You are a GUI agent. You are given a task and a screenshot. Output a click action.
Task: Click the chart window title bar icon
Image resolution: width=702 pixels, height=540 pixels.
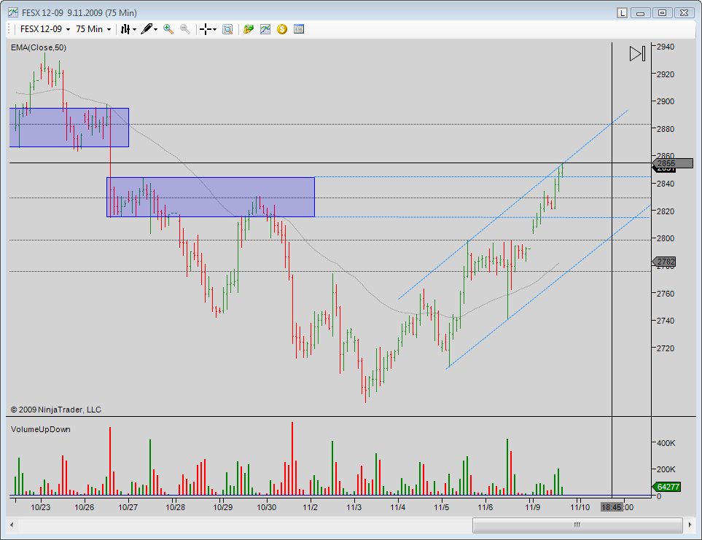[x=12, y=12]
